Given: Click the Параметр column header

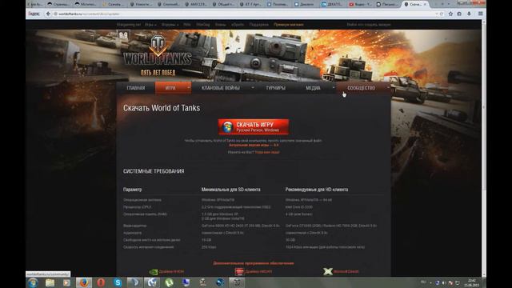Looking at the screenshot, I should click(x=132, y=190).
